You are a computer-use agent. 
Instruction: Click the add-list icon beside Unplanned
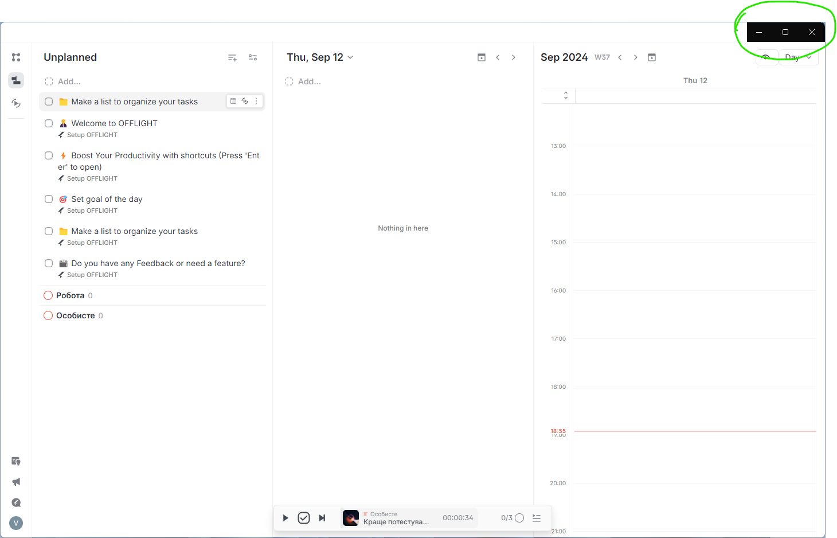[232, 57]
